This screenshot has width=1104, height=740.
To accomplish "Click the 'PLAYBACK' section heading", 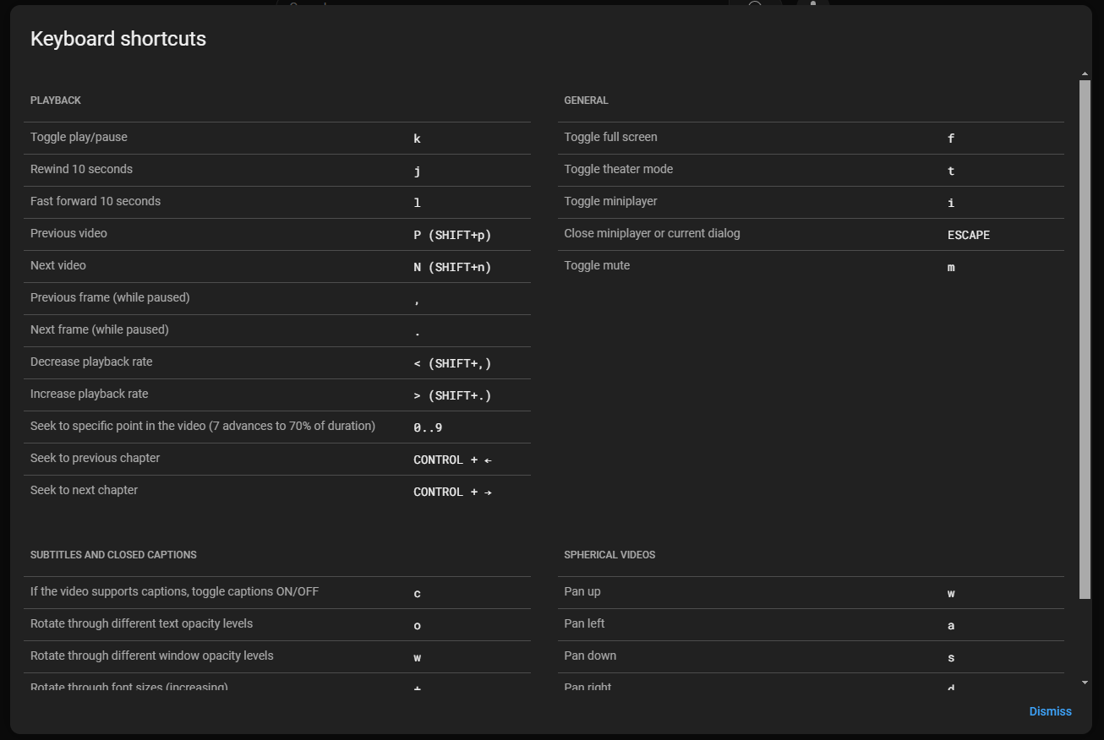I will tap(56, 101).
